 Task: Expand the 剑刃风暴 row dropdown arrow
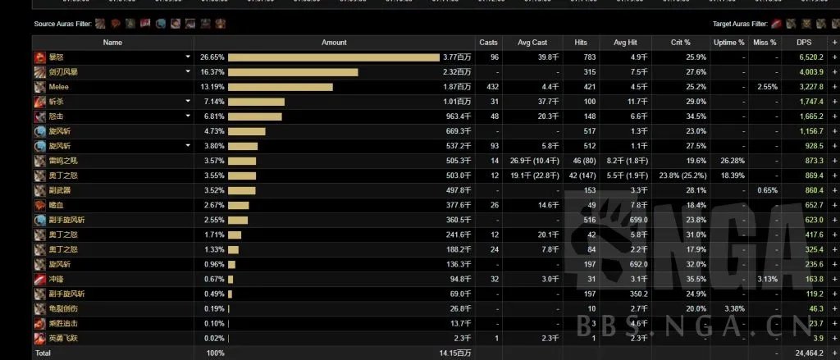click(188, 72)
